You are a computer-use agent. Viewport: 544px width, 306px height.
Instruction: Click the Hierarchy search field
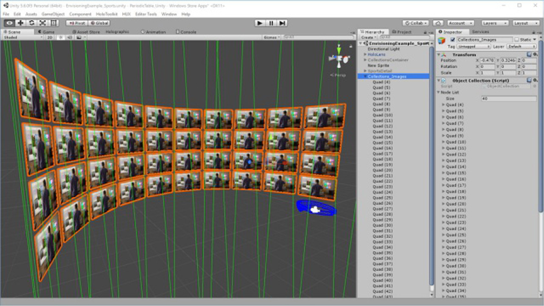pyautogui.click(x=405, y=37)
